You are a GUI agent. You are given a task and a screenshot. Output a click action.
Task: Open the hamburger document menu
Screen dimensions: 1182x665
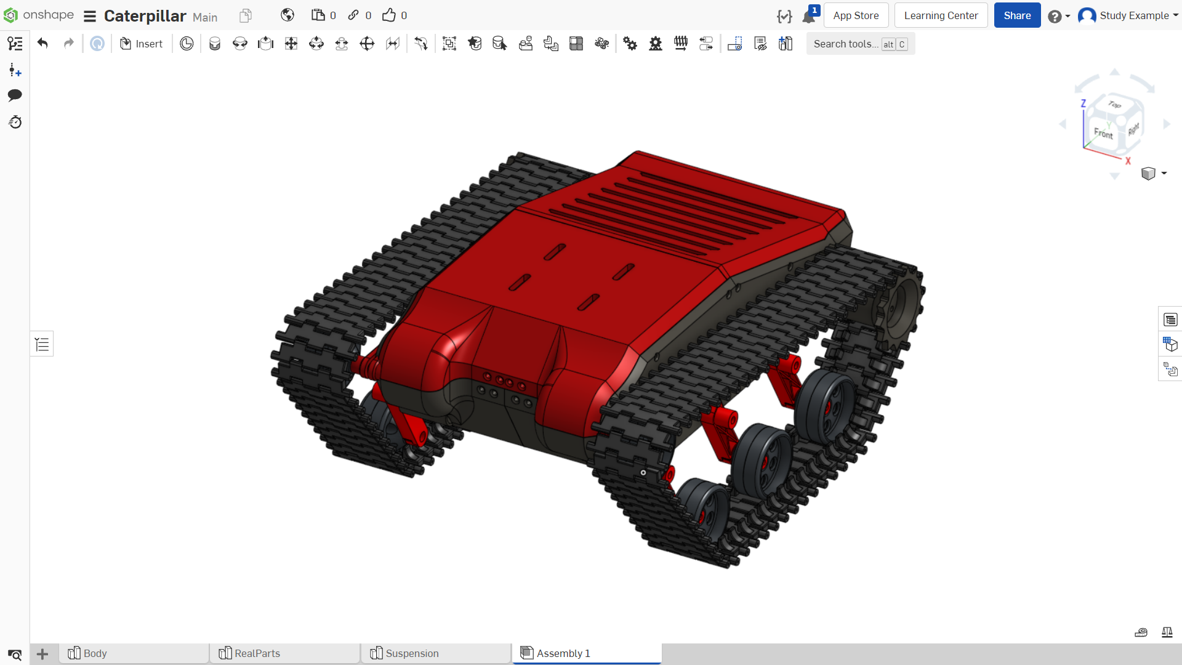pos(90,16)
